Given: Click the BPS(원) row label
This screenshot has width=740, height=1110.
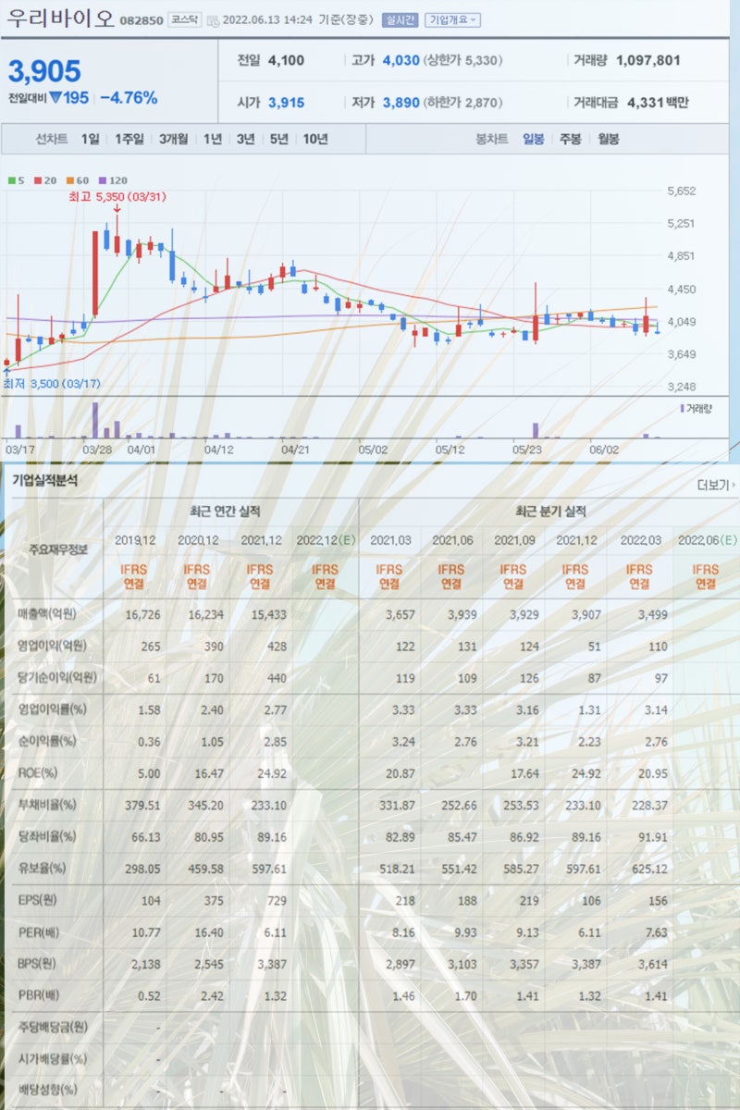Looking at the screenshot, I should [39, 964].
